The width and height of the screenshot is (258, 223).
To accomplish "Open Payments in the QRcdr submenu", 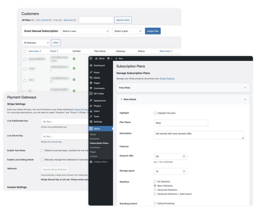I will click(94, 139).
